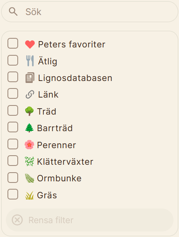Select the Lignosdatabasen label
Screen dimensions: 179x237
[75, 78]
